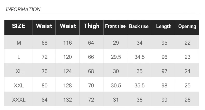This screenshot has width=205, height=110.
Task: Click the 70 thigh value cell
Action: point(91,86)
